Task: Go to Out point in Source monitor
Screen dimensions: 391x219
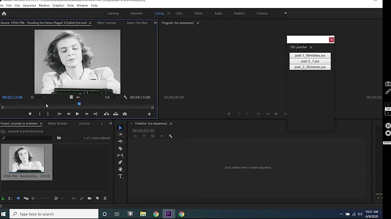Action: coord(95,114)
